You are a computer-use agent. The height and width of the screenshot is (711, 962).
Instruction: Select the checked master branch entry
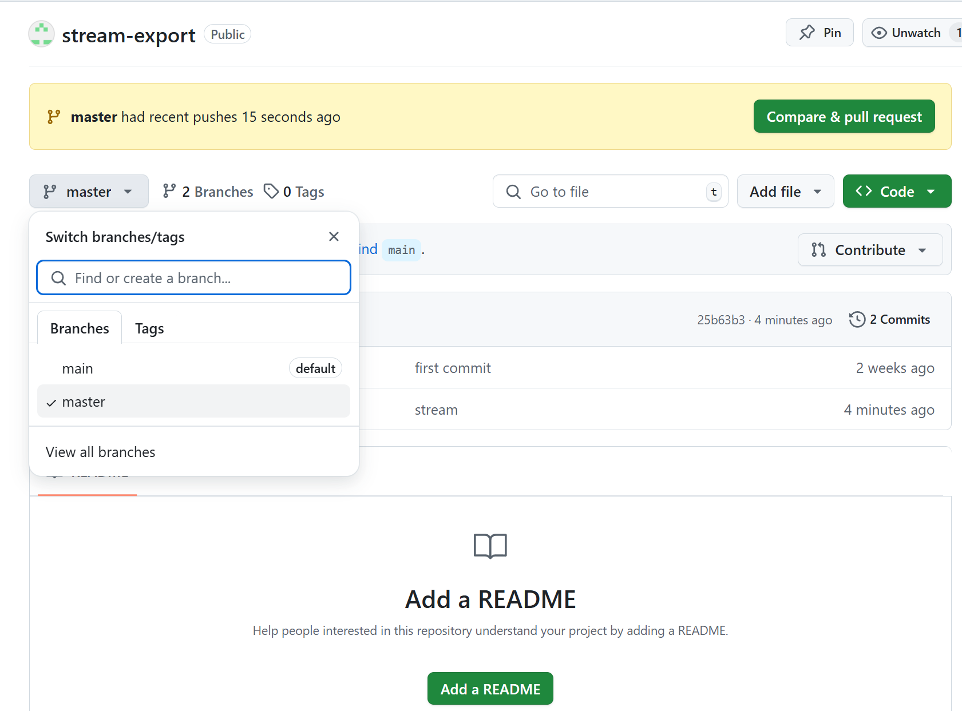193,402
